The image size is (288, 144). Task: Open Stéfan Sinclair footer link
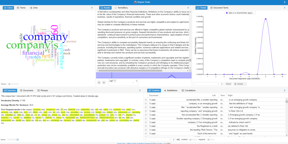[x=132, y=143]
